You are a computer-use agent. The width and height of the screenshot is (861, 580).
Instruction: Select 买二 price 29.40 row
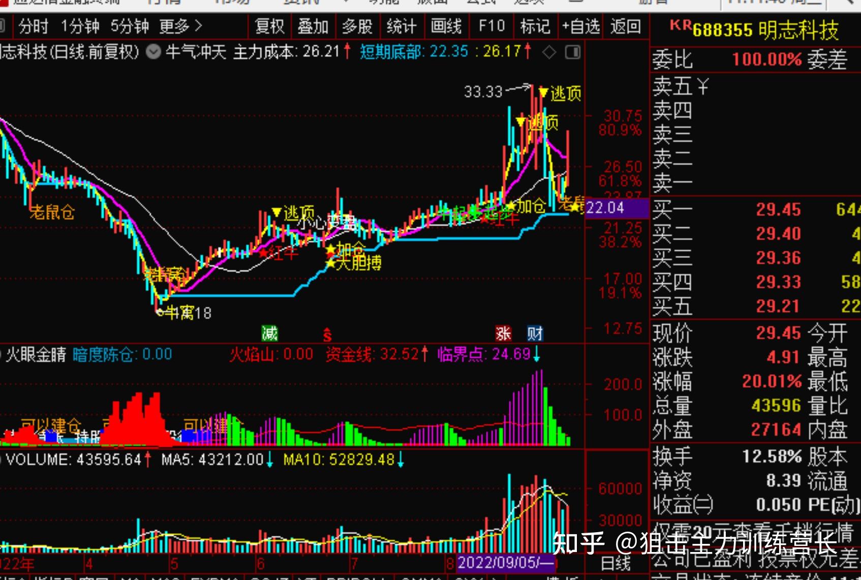(756, 234)
